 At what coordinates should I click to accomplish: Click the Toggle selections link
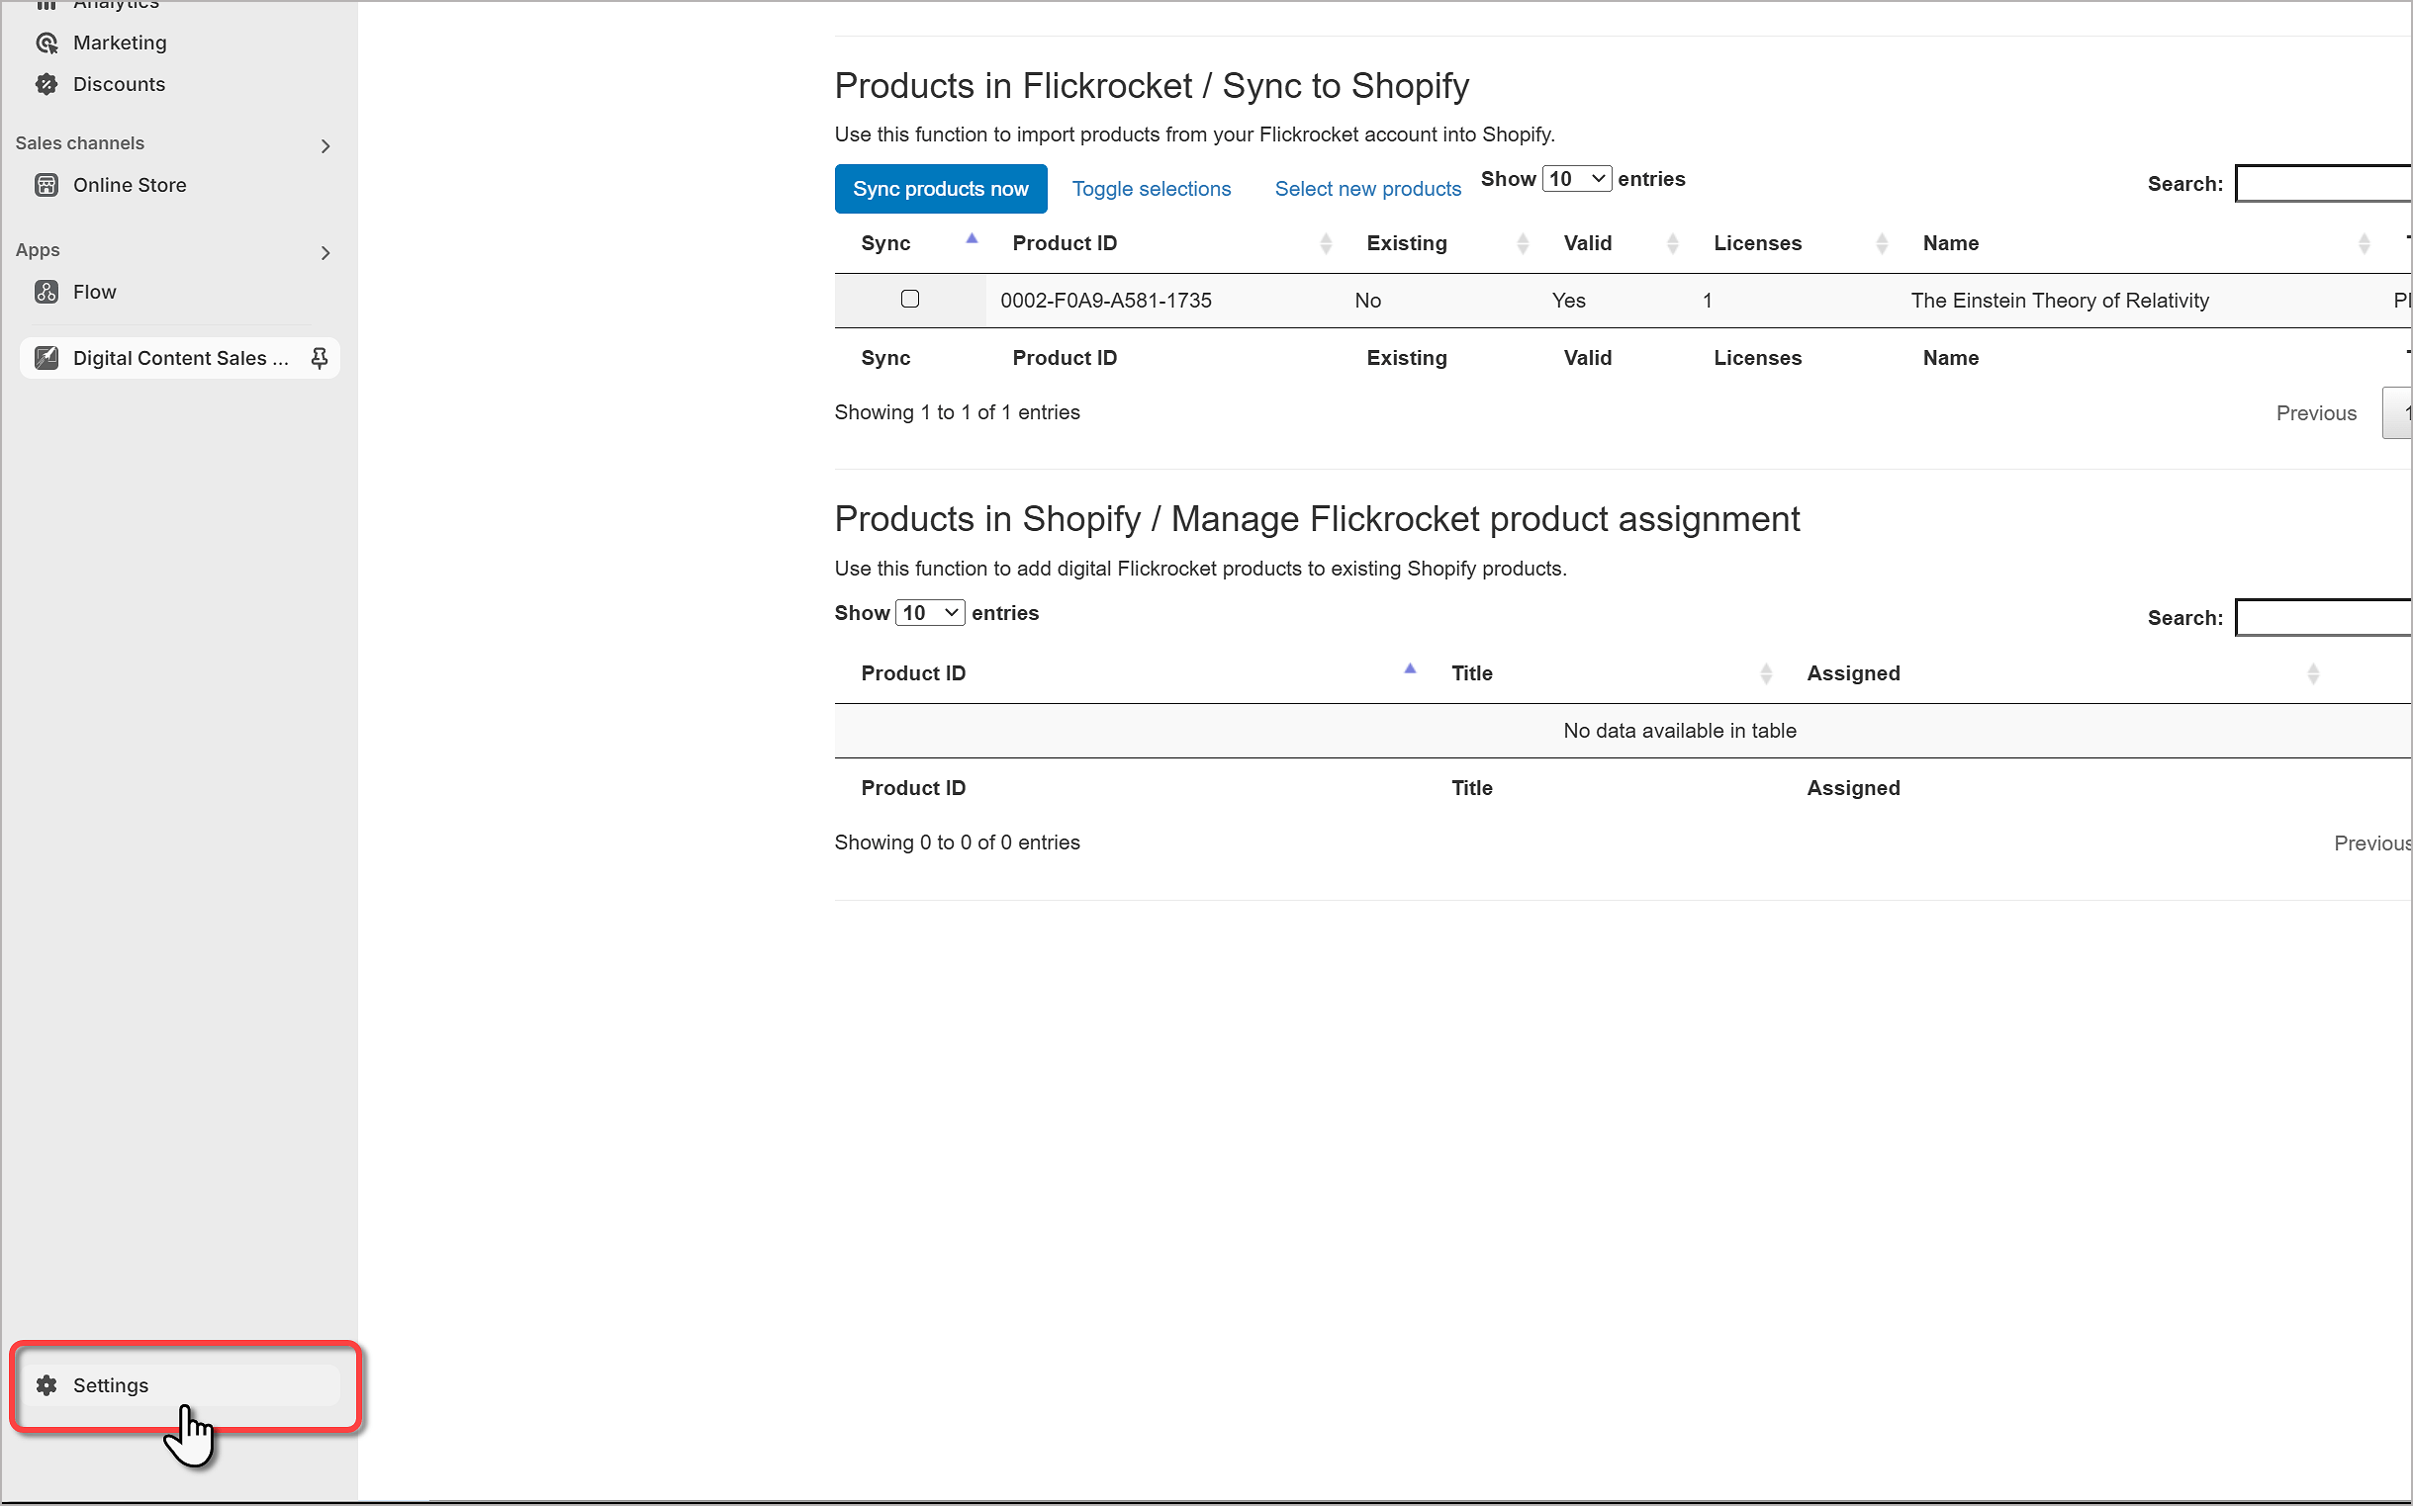click(x=1151, y=189)
